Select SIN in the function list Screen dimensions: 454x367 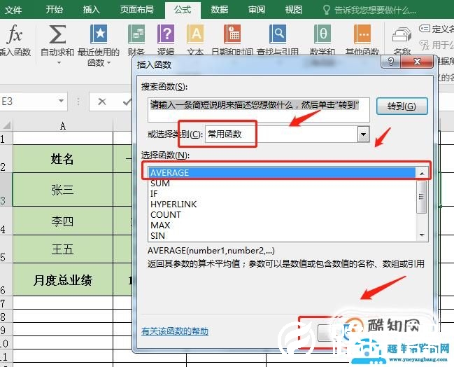pyautogui.click(x=283, y=235)
